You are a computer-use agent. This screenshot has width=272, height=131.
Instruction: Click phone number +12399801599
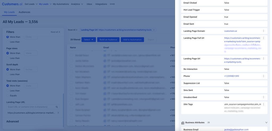[232, 76]
